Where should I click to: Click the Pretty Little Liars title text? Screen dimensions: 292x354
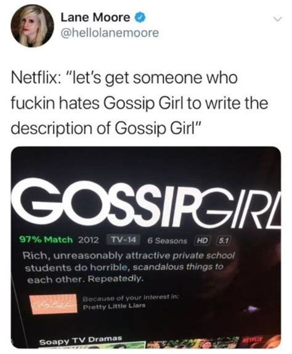point(115,307)
